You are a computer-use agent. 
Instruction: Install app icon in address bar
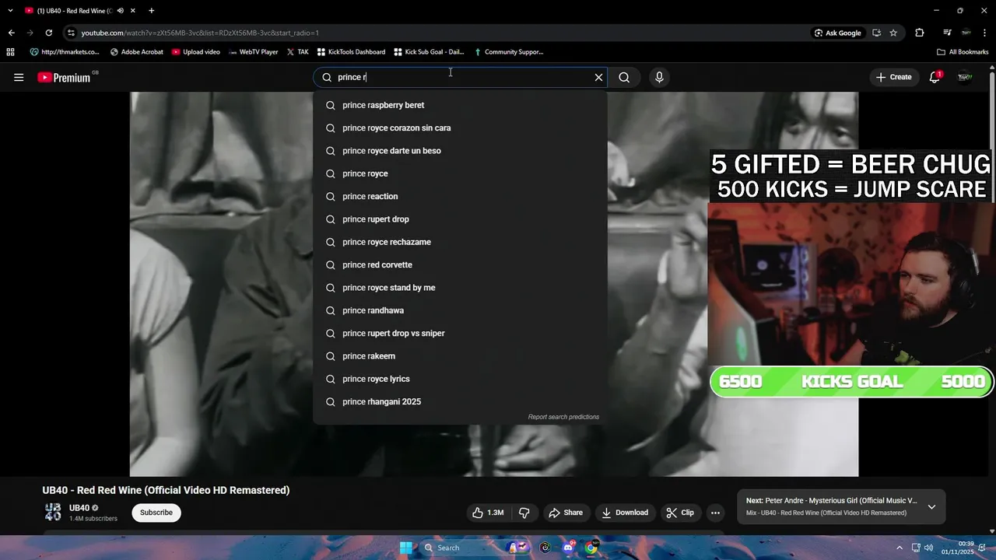coord(876,33)
